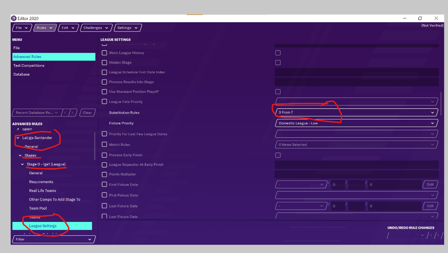Open the Substitution Rules dropdown
This screenshot has height=253, width=448.
(x=356, y=112)
